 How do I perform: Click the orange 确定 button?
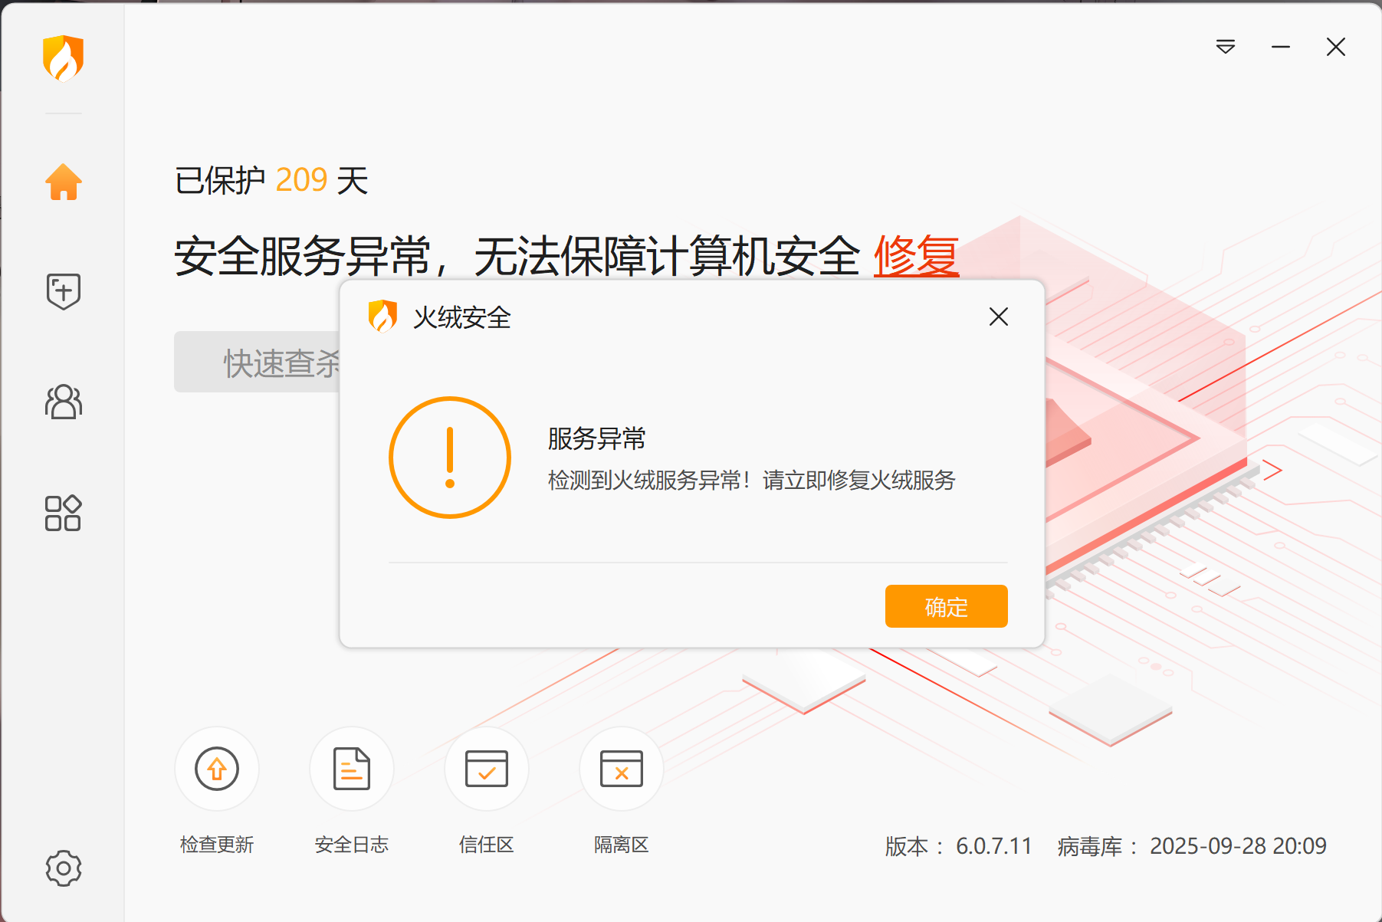(947, 606)
